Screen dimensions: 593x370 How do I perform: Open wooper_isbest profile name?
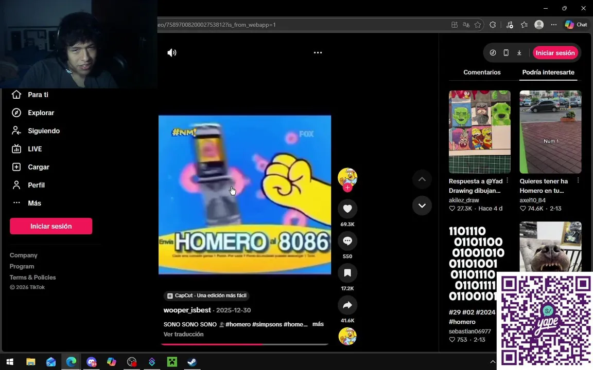(187, 310)
